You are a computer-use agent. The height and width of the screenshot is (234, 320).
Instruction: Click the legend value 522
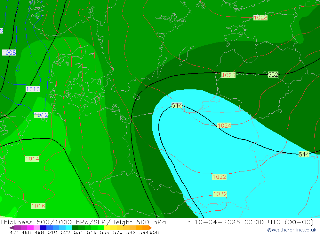click(x=65, y=232)
